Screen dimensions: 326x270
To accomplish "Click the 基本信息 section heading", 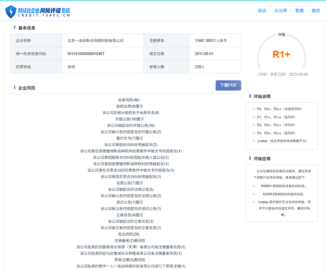I will tap(27, 28).
